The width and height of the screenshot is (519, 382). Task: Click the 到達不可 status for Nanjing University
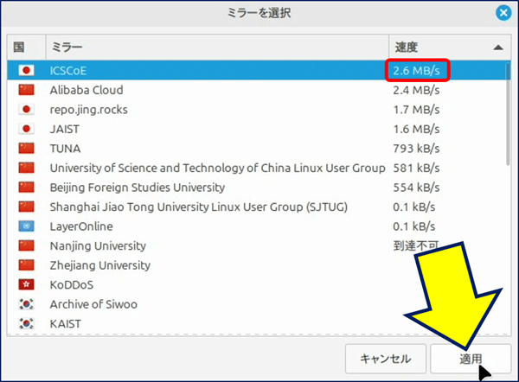coord(416,245)
